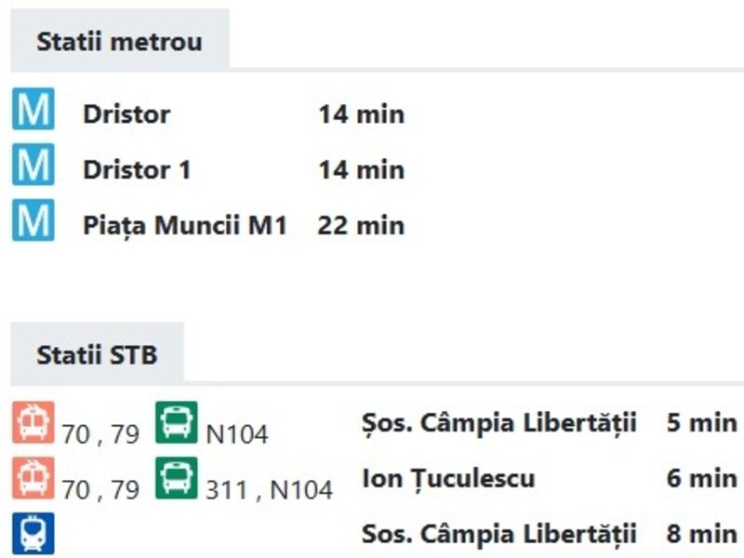Screen dimensions: 744x558
Task: Click the 8 min walking time
Action: [701, 535]
